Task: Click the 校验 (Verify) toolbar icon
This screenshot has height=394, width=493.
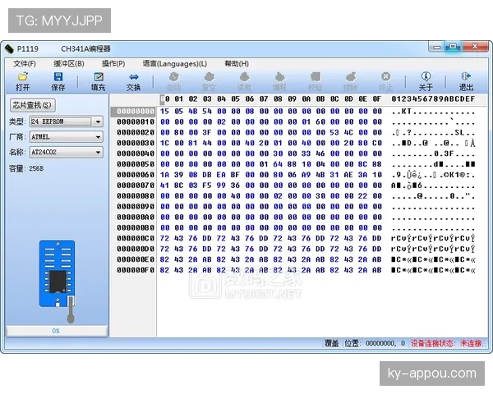Action: pyautogui.click(x=315, y=80)
